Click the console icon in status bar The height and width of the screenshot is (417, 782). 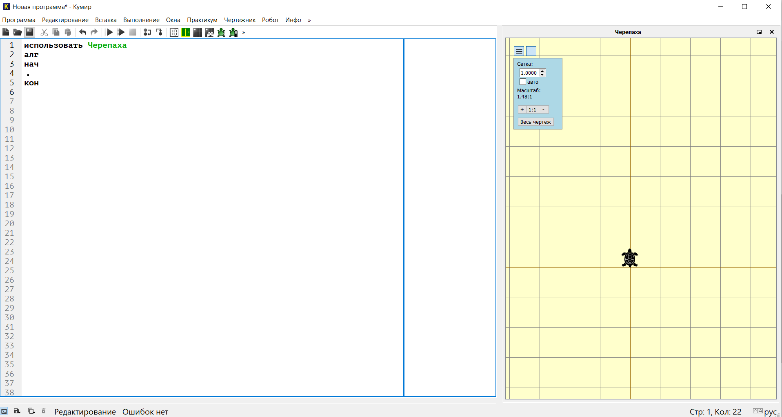4,411
